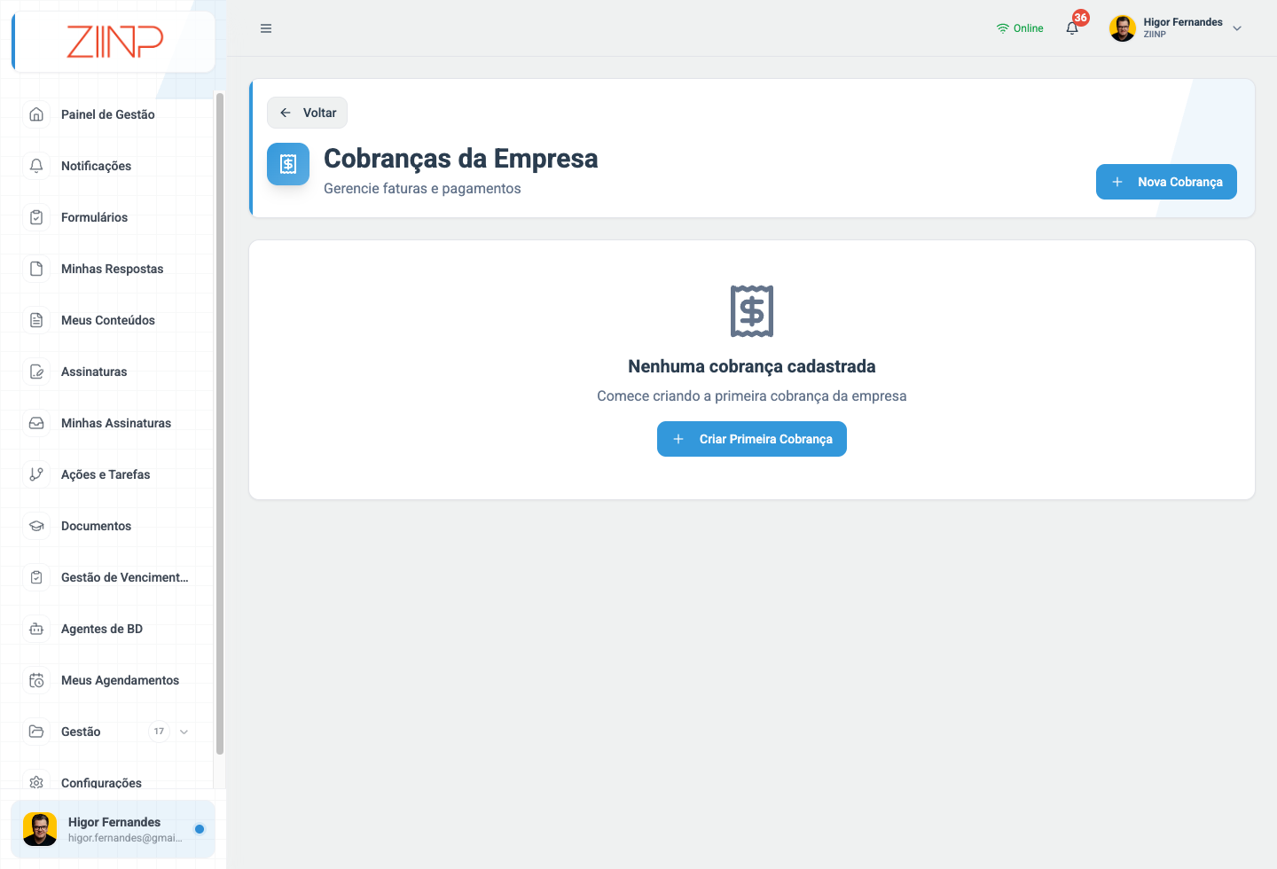Click the Agentes de BD robot icon

coord(36,629)
